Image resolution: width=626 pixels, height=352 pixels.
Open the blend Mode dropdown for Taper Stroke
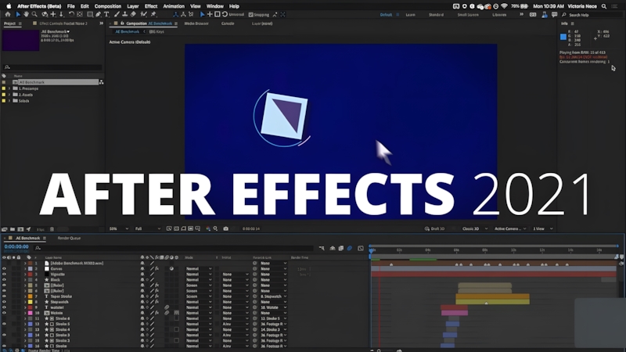coord(199,296)
